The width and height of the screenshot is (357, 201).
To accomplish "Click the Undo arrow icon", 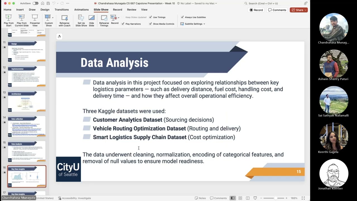I will pyautogui.click(x=54, y=3).
